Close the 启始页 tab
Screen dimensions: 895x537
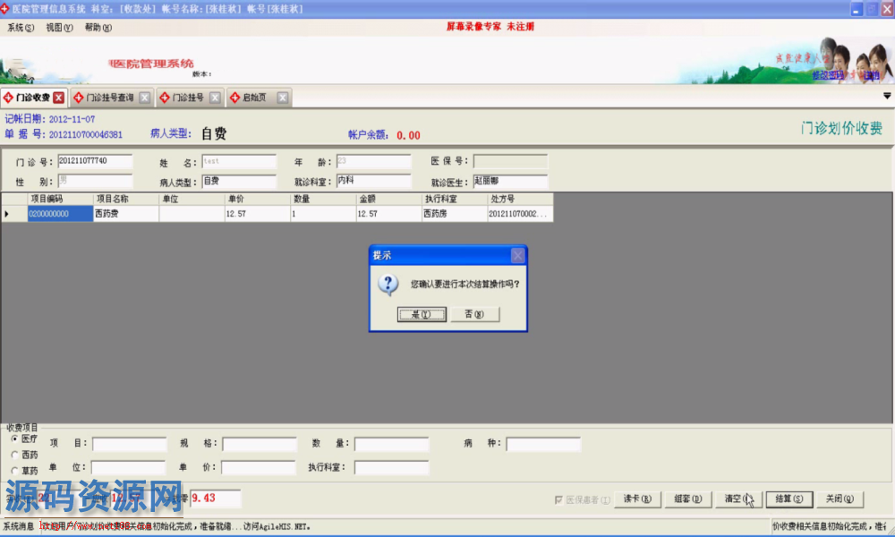(x=283, y=98)
